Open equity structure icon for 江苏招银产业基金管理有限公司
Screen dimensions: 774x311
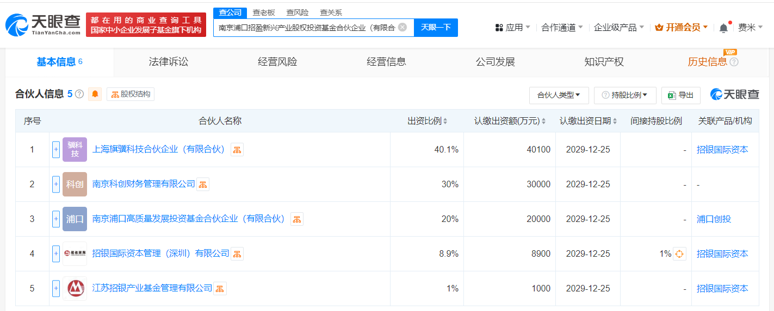220,289
